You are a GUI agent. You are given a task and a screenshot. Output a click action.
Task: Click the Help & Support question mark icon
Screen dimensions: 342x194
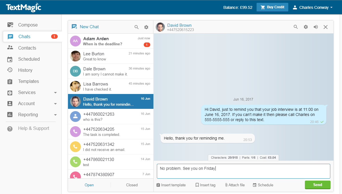pos(10,129)
